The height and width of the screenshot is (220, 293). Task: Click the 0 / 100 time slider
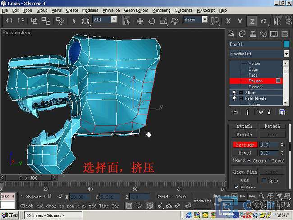point(28,178)
